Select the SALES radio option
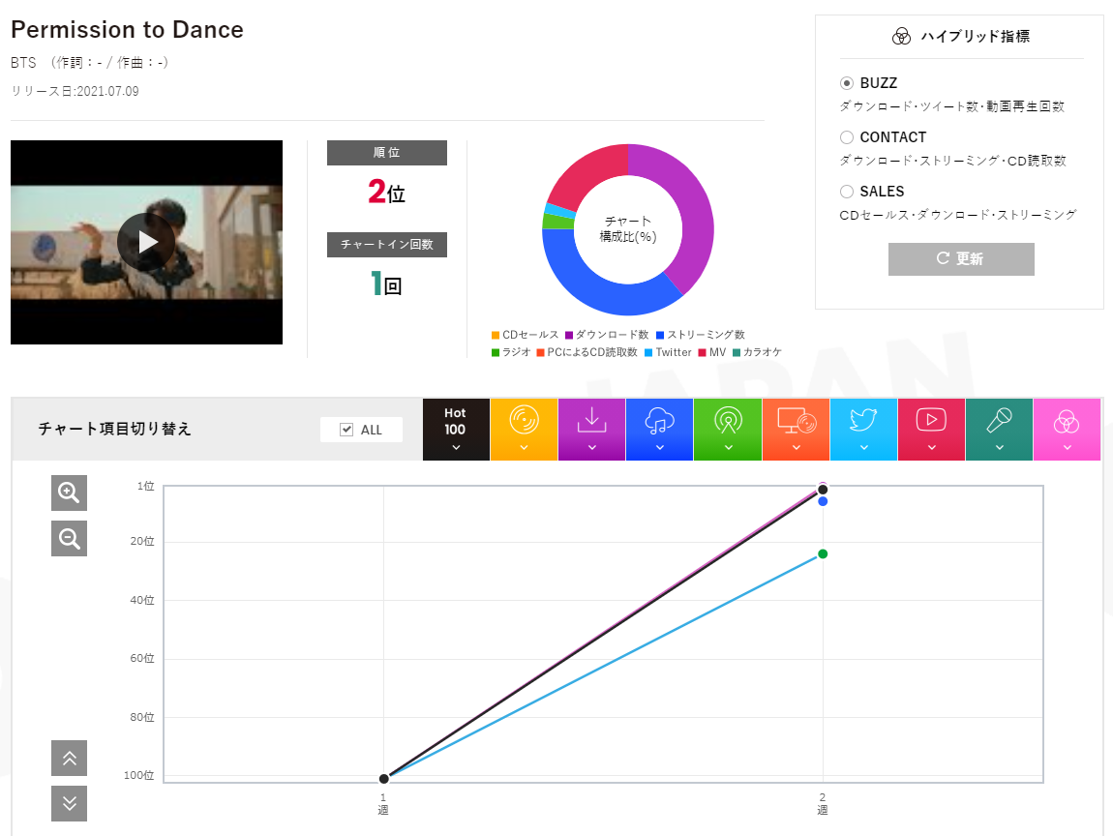The height and width of the screenshot is (836, 1113). pos(847,192)
